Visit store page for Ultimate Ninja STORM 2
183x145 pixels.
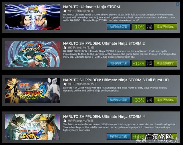pyautogui.click(x=119, y=63)
